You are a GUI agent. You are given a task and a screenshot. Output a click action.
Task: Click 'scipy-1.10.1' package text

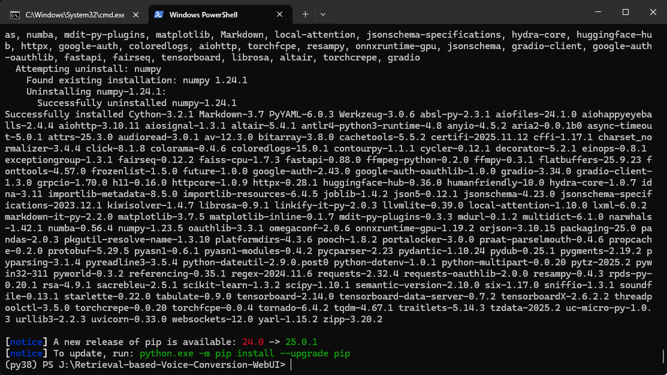[318, 285]
